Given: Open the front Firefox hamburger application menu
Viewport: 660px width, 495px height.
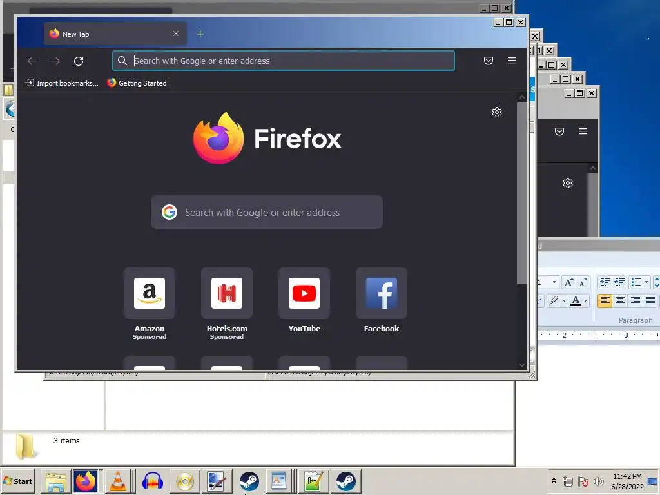Looking at the screenshot, I should [512, 61].
